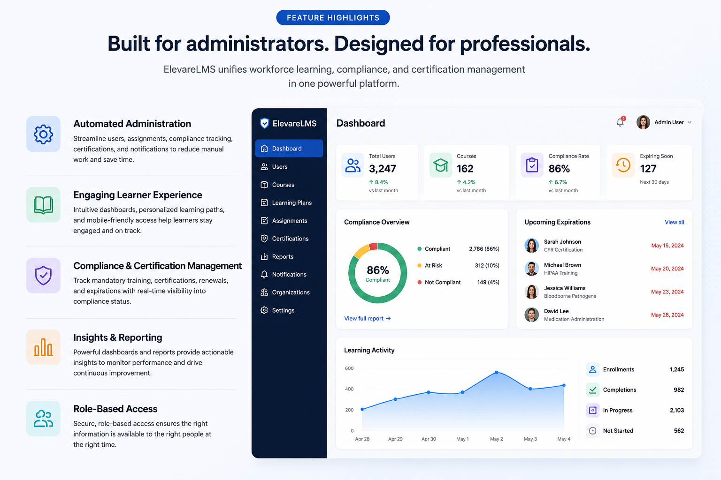Click the 3,247 Total Users value
Screen dimensions: 721x480
(383, 169)
